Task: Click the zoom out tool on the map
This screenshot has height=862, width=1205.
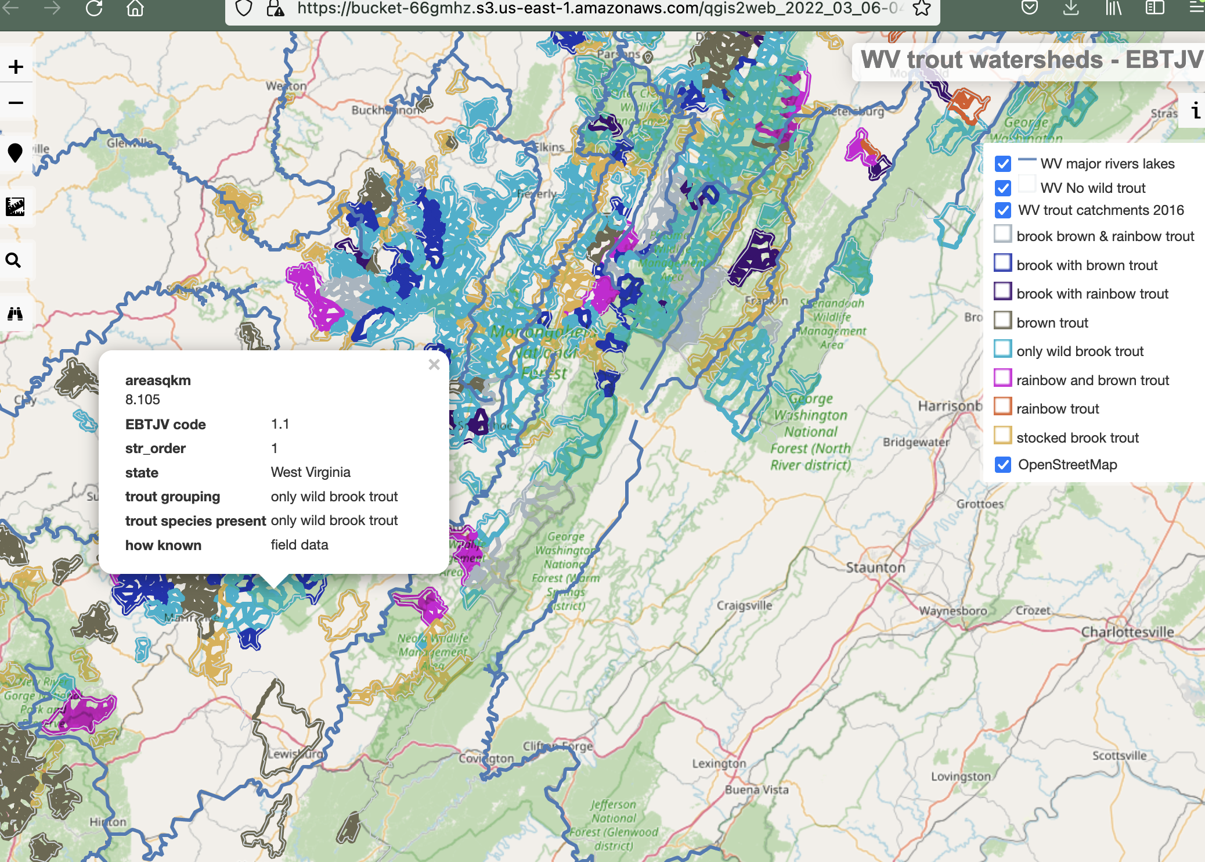Action: pyautogui.click(x=15, y=102)
